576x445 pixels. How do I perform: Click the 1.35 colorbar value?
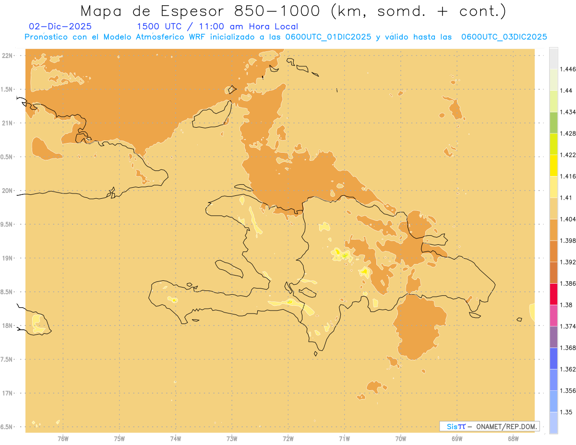[x=566, y=412]
